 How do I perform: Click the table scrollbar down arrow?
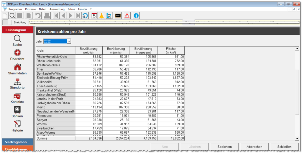pyautogui.click(x=297, y=139)
